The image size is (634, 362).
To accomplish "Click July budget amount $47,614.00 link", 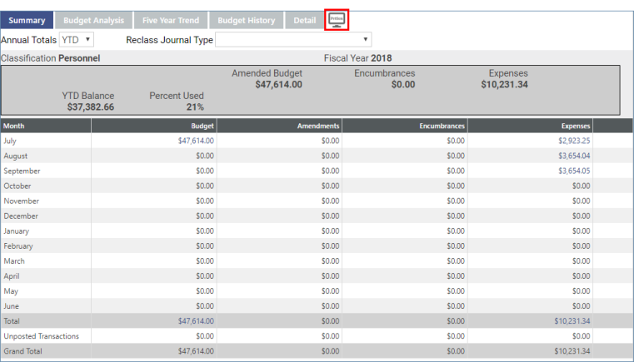I will (x=196, y=141).
